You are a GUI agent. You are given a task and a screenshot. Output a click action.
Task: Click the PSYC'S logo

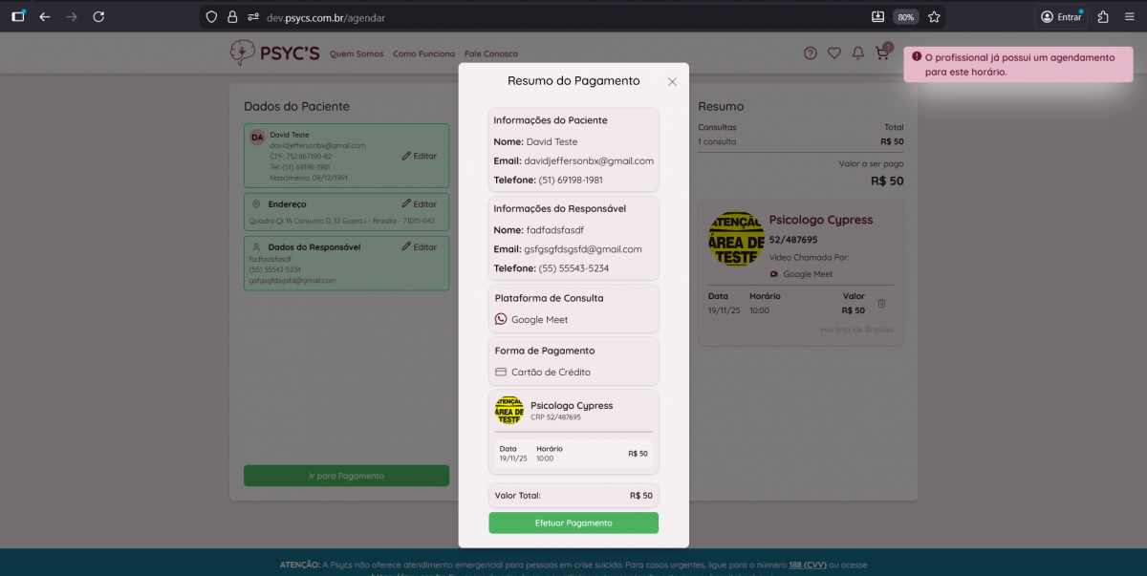tap(275, 53)
